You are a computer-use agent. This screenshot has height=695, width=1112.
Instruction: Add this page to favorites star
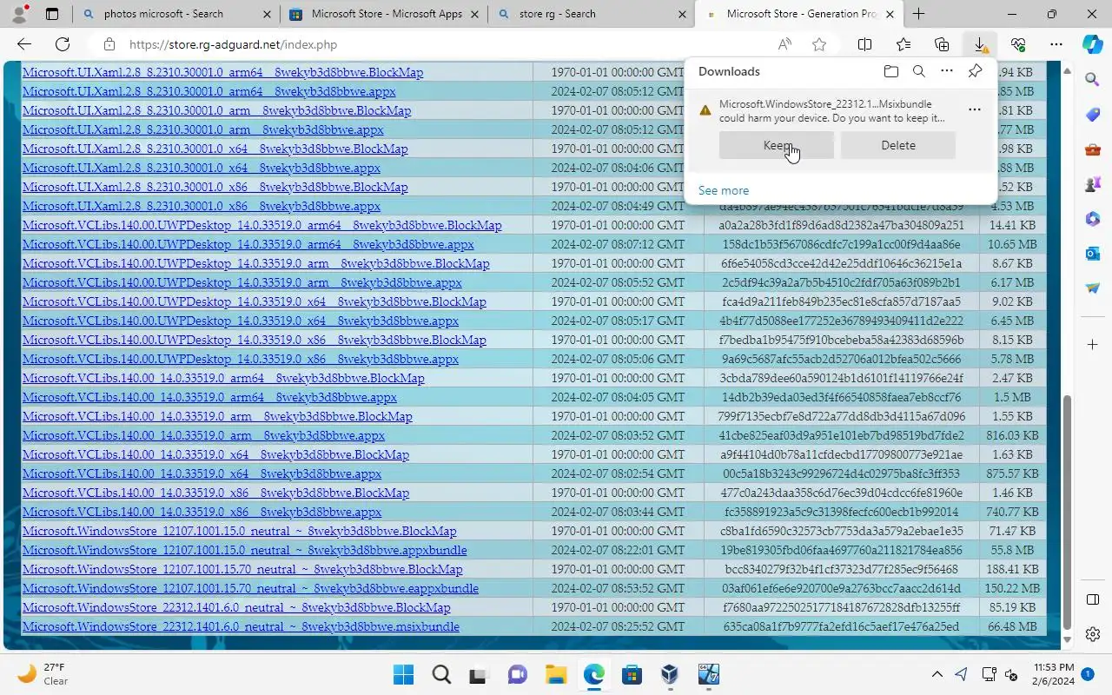click(819, 44)
